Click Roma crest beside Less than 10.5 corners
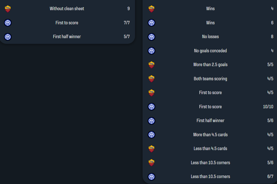 pos(152,163)
